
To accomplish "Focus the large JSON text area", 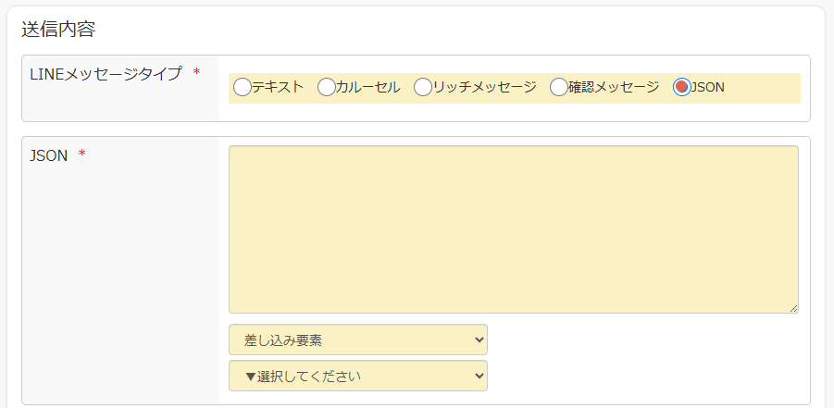I will 514,229.
